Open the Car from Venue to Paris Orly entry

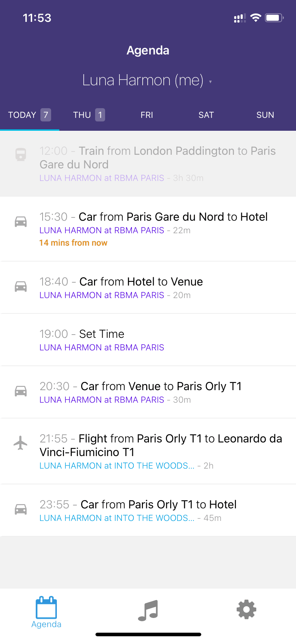[161, 387]
